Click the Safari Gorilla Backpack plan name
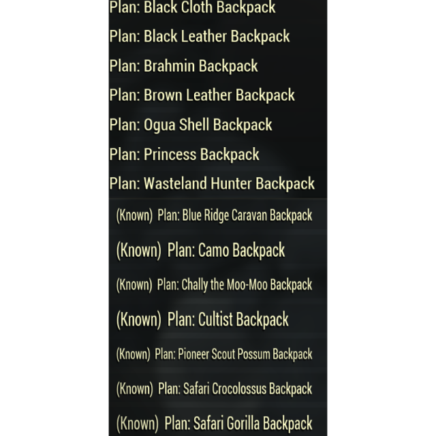The width and height of the screenshot is (436, 436). (x=240, y=423)
